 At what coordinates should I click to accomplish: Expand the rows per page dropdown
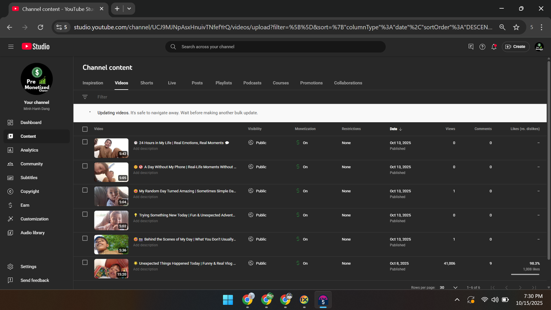(x=455, y=288)
